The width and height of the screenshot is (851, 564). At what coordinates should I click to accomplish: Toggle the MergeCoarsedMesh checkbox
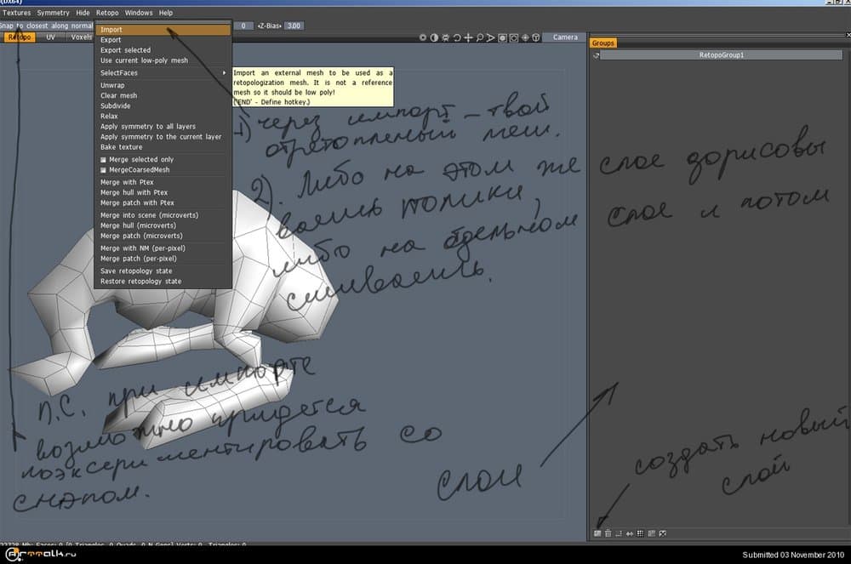coord(104,169)
